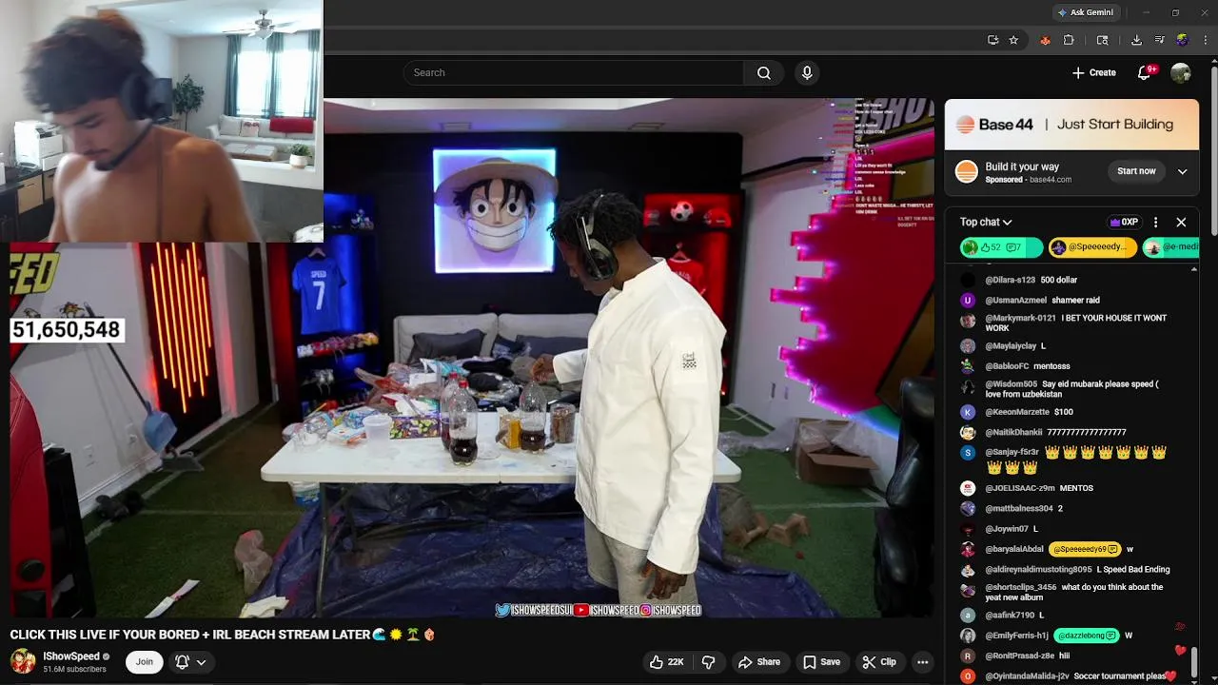Open pinned chat chip with 52 likes

coord(1001,247)
